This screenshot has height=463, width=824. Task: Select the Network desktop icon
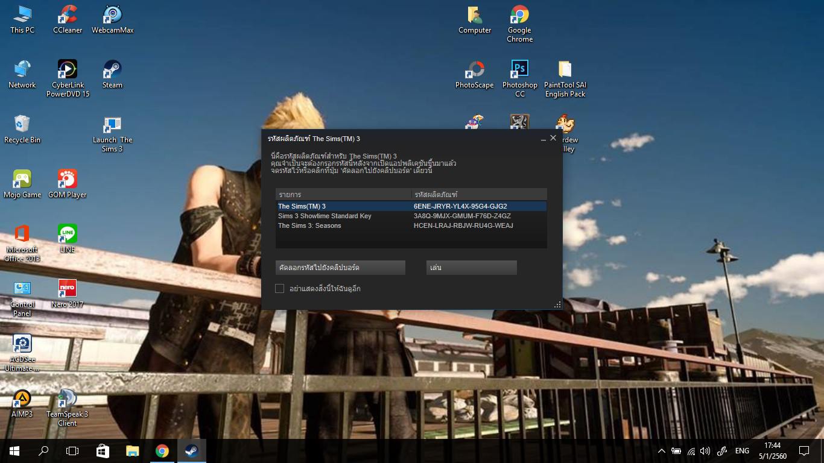(x=22, y=74)
